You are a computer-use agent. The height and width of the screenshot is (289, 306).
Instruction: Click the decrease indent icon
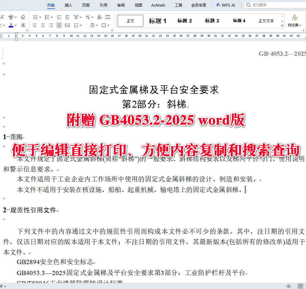click(59, 17)
